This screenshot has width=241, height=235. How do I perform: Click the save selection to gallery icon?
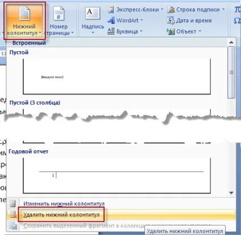click(x=13, y=226)
